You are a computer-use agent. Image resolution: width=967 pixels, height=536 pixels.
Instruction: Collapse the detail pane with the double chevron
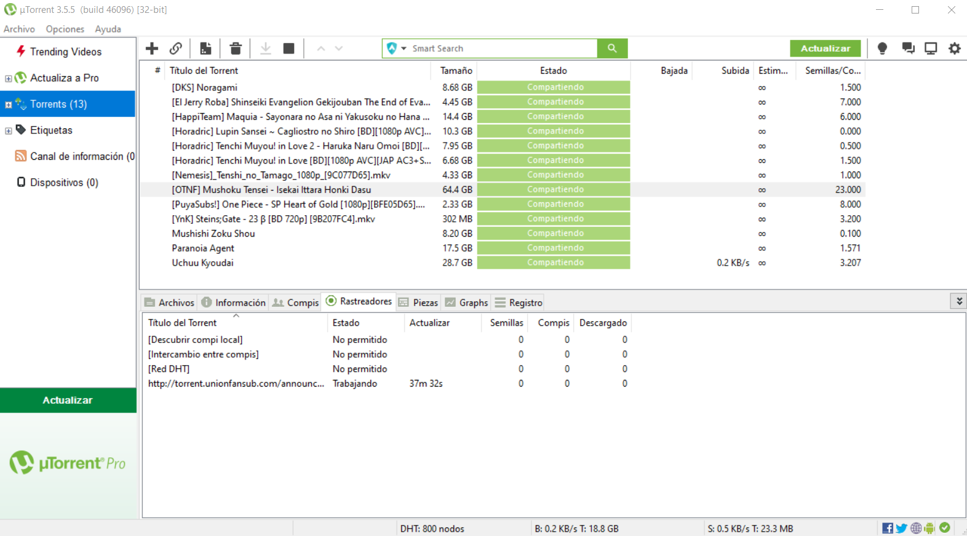click(x=959, y=301)
